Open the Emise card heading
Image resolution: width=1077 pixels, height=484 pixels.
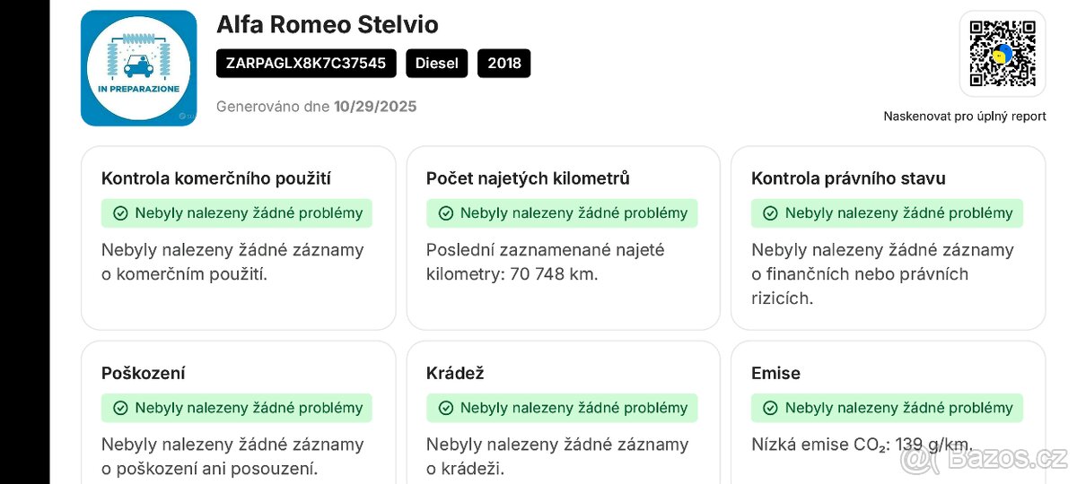tap(775, 373)
